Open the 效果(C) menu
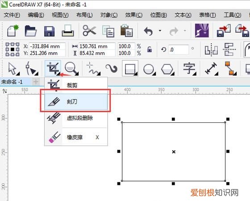The width and height of the screenshot is (250, 201). 134,15
